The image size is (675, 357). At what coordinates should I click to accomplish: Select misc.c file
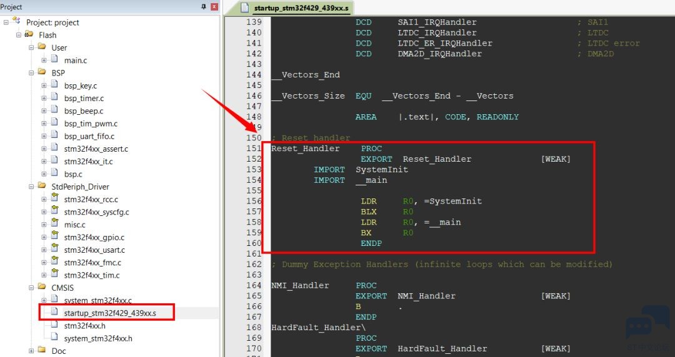point(75,225)
